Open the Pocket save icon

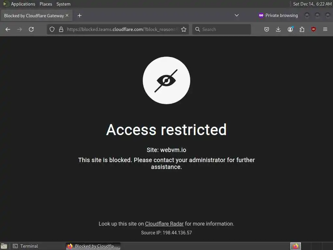tap(267, 29)
